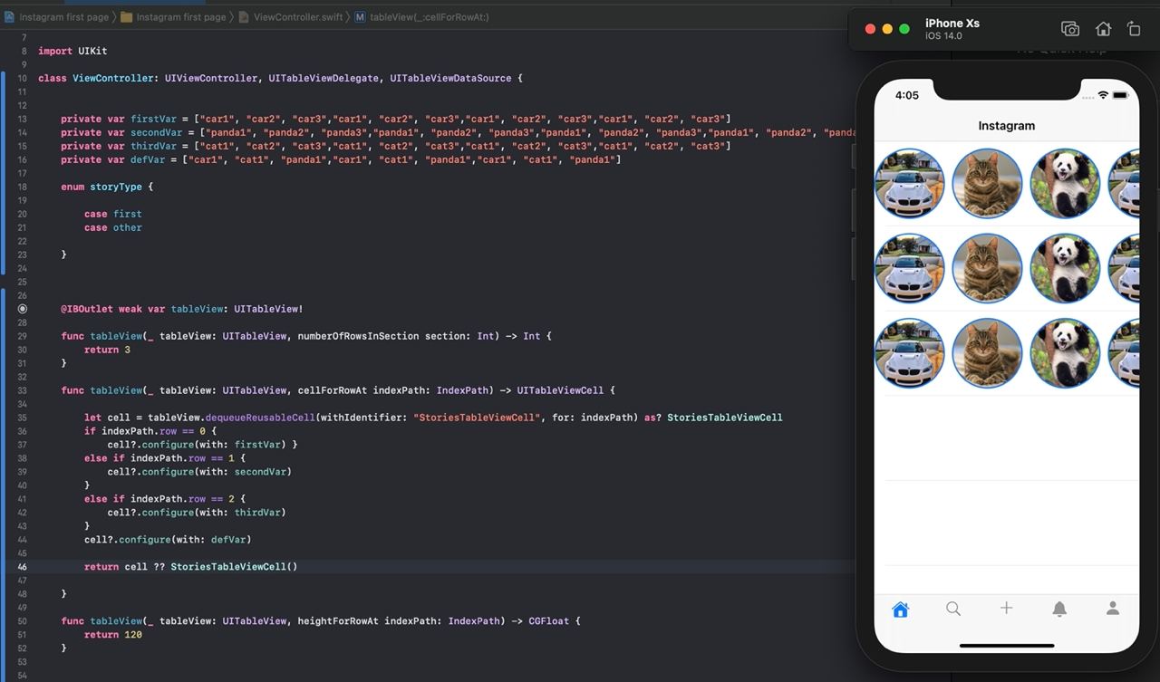1160x682 pixels.
Task: Tap the panda story in the first row
Action: (x=1065, y=184)
